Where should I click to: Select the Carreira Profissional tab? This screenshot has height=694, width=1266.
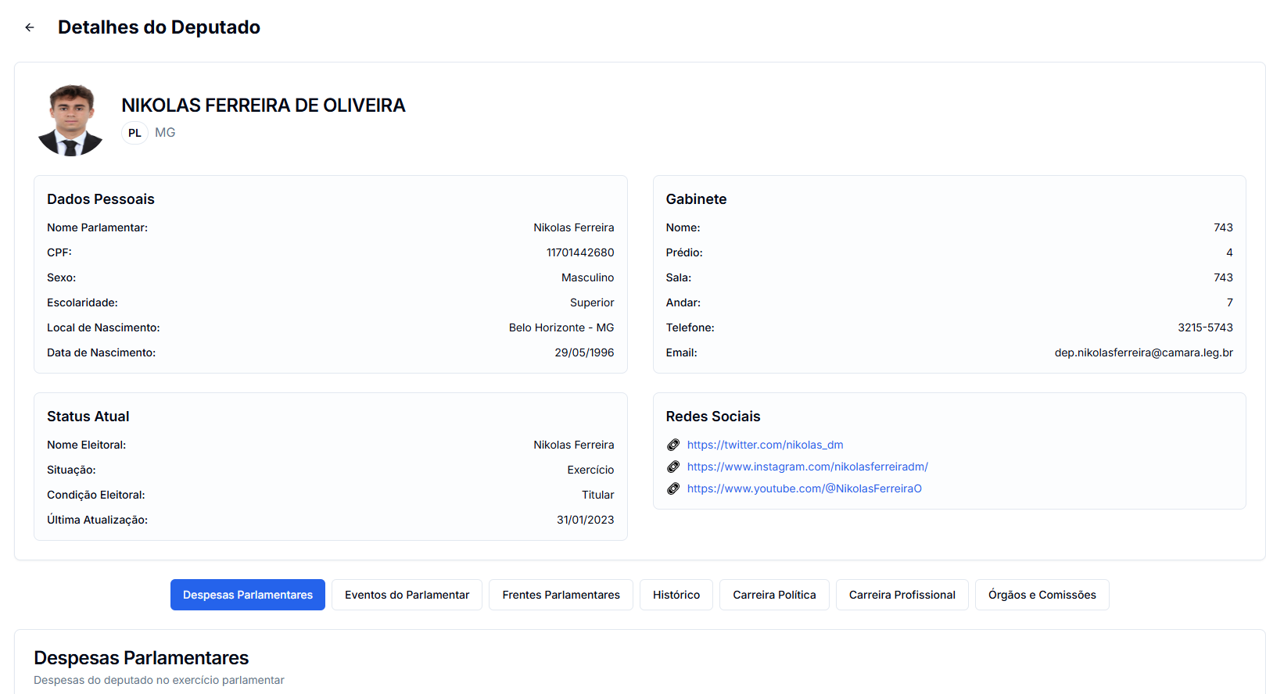[x=902, y=595]
